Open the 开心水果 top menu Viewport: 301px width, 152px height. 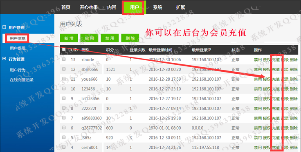point(89,7)
